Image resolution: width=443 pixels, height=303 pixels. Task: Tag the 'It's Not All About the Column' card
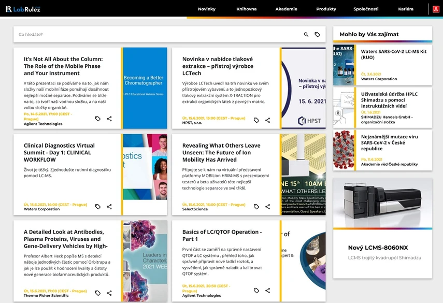click(x=98, y=119)
